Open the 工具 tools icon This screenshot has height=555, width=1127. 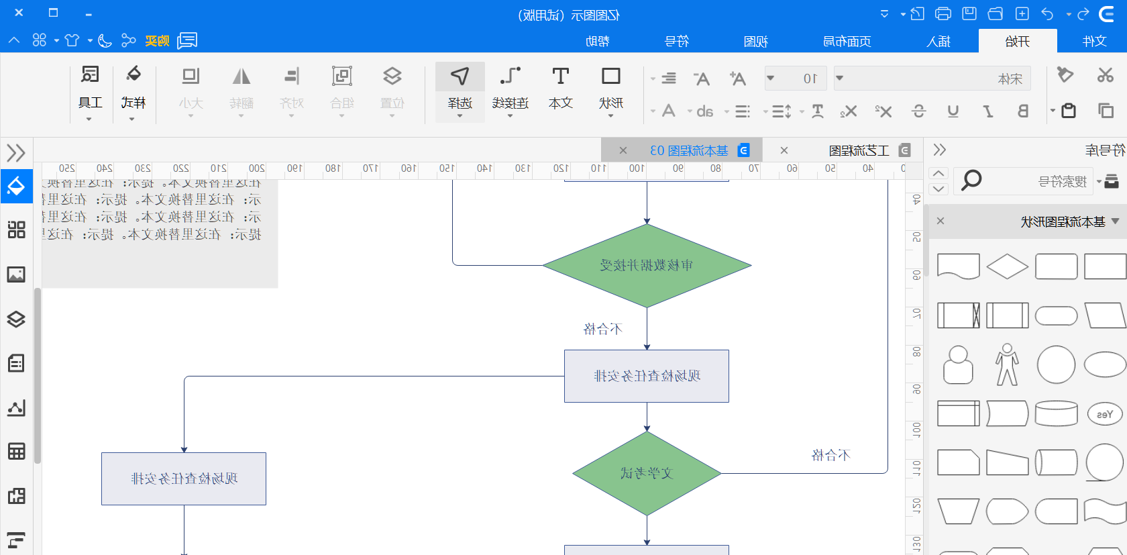[90, 92]
